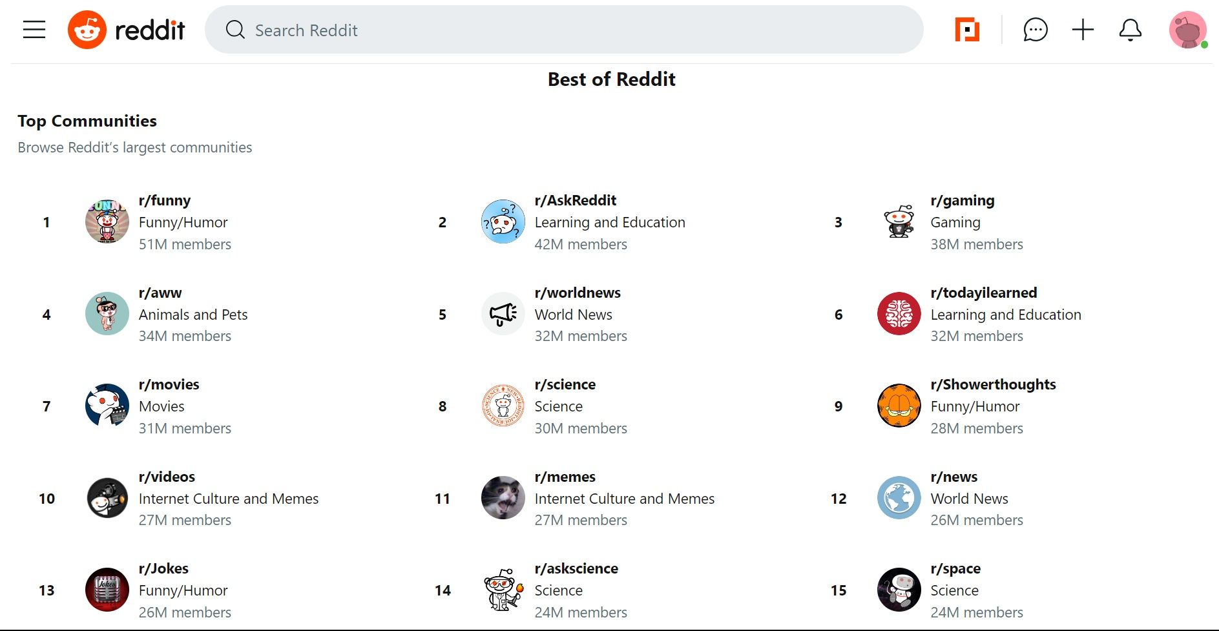The width and height of the screenshot is (1219, 631).
Task: Open the chat messages icon
Action: tap(1036, 30)
